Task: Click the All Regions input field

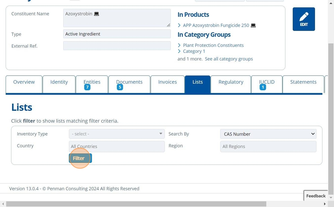Action: click(268, 147)
